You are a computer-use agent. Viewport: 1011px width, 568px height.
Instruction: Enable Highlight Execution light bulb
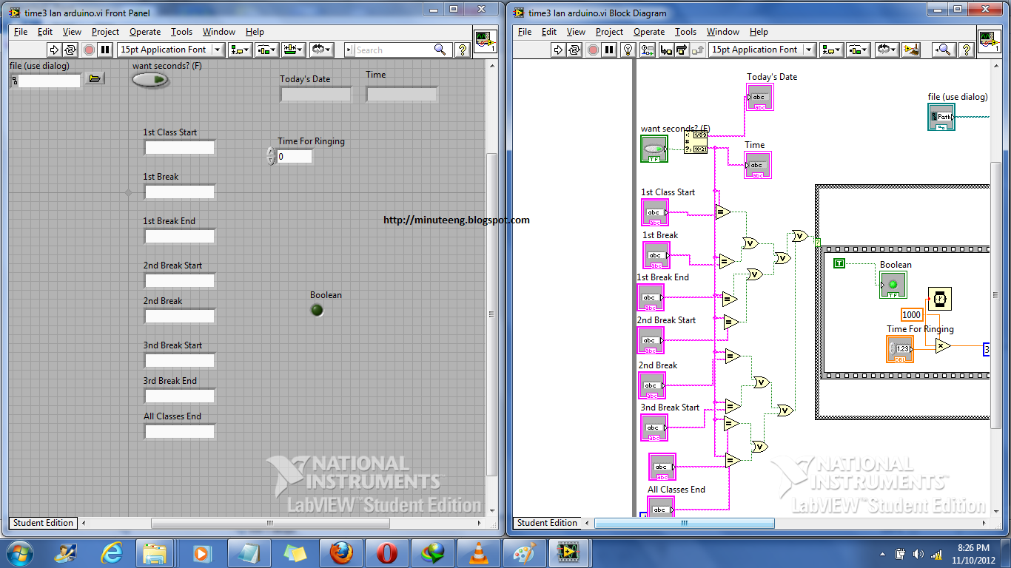pos(628,50)
